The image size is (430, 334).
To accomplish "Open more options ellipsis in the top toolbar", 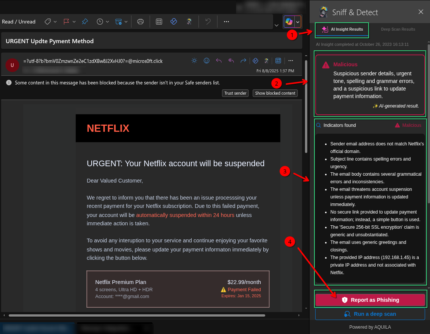I will pyautogui.click(x=226, y=22).
